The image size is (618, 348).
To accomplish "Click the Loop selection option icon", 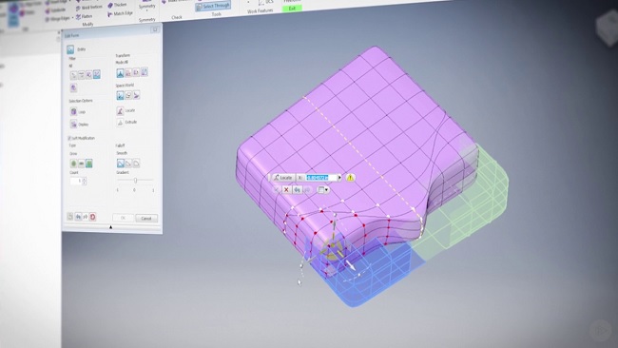I will pos(73,112).
